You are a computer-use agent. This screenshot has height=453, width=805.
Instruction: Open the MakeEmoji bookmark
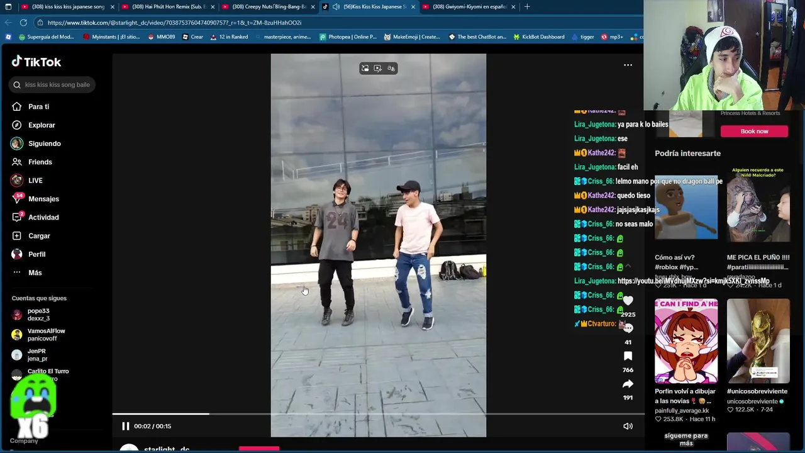pyautogui.click(x=412, y=37)
